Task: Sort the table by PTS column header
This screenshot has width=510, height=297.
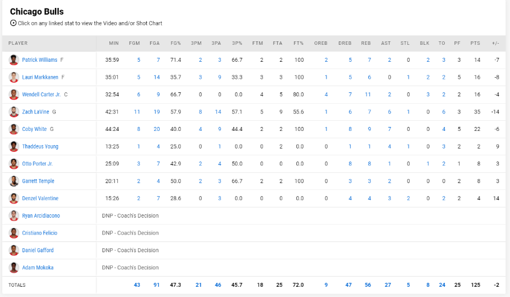Action: click(475, 43)
